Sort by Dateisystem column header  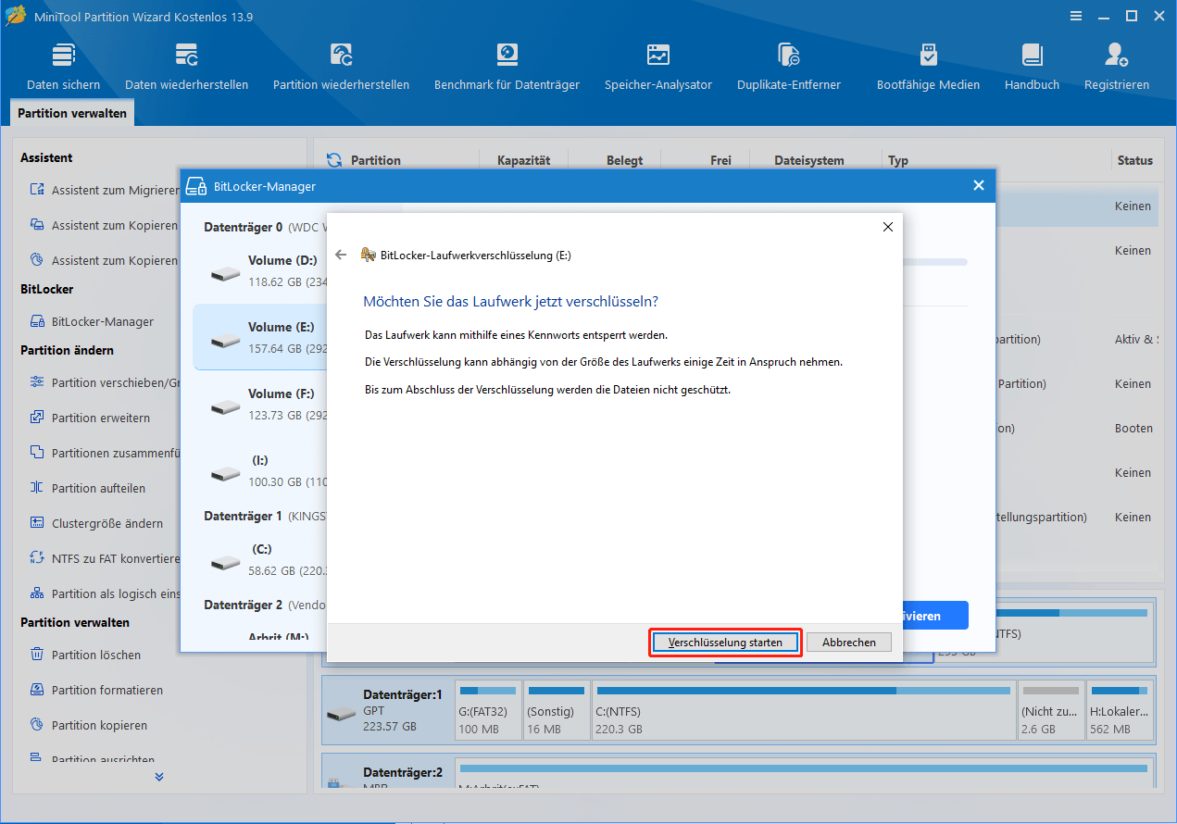pos(808,160)
